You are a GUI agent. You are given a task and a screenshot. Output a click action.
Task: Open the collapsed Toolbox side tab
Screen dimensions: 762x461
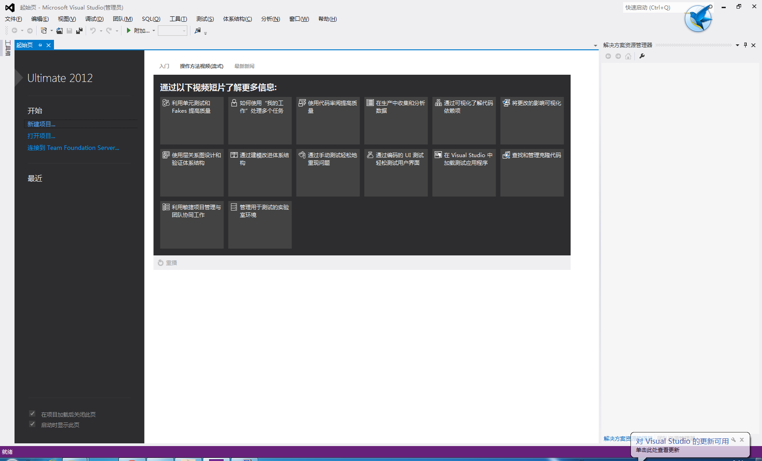[8, 48]
